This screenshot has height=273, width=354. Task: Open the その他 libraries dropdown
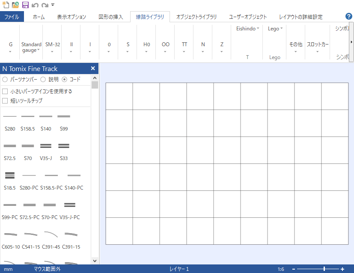296,47
